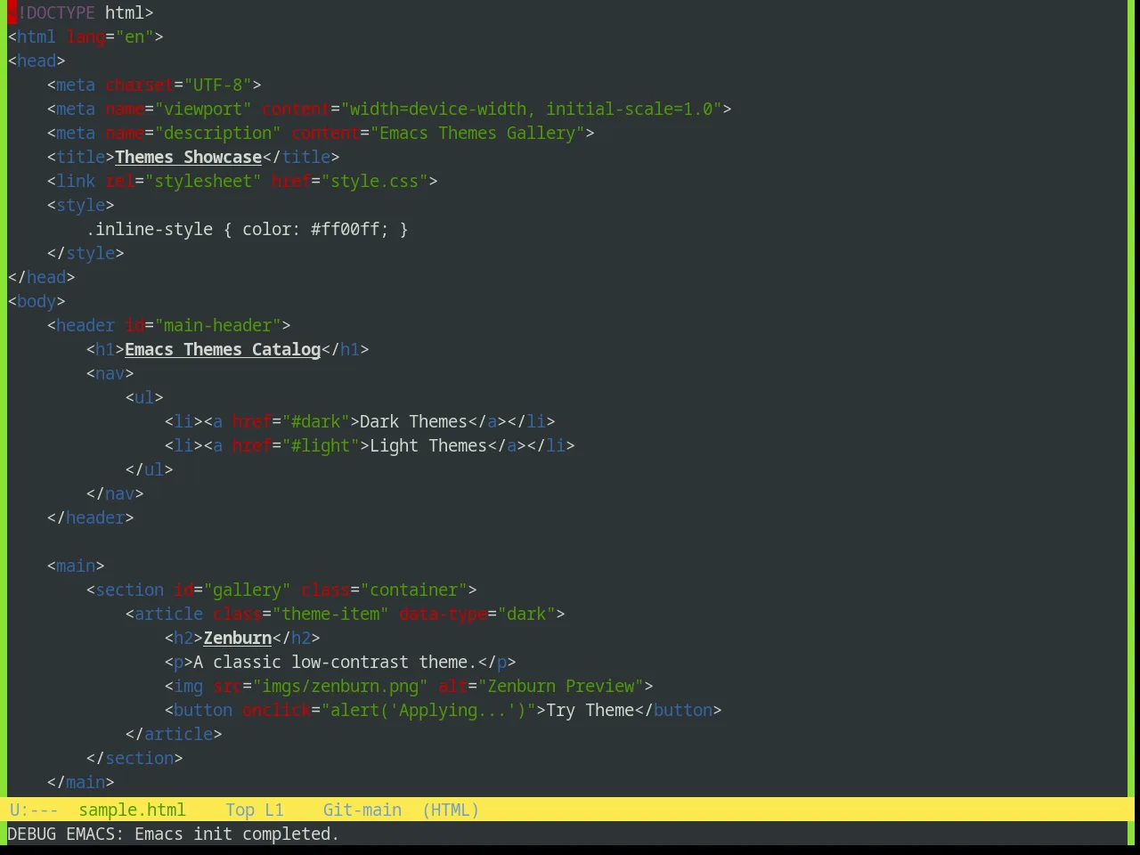
Task: Click the 'Emacs init completed.' echo area message
Action: pyautogui.click(x=237, y=834)
